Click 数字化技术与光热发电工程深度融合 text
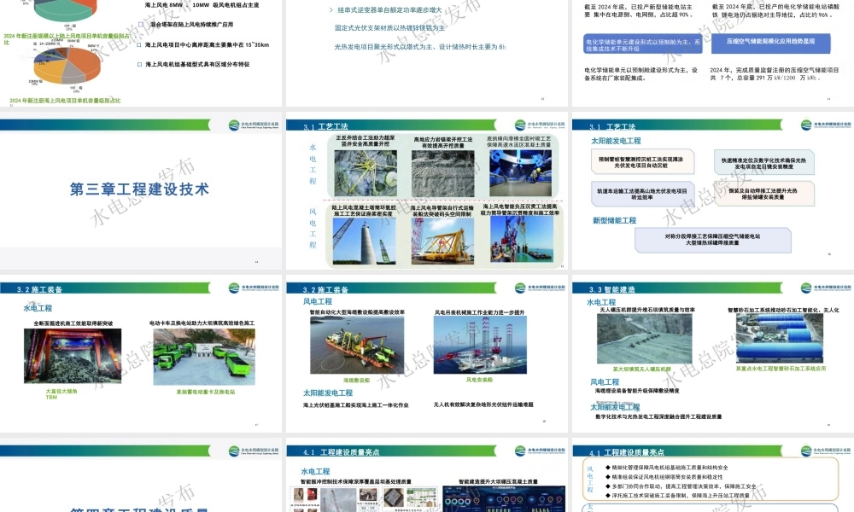This screenshot has height=512, width=854. (658, 416)
